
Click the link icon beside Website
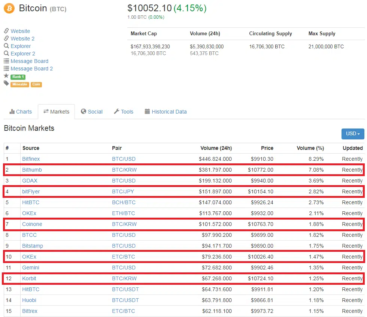click(6, 31)
